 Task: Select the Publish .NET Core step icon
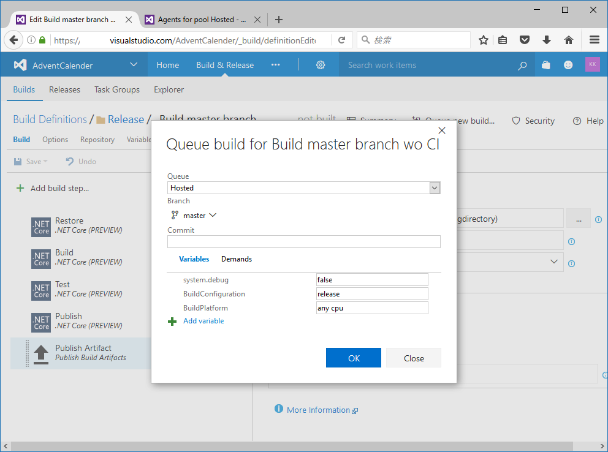(40, 322)
